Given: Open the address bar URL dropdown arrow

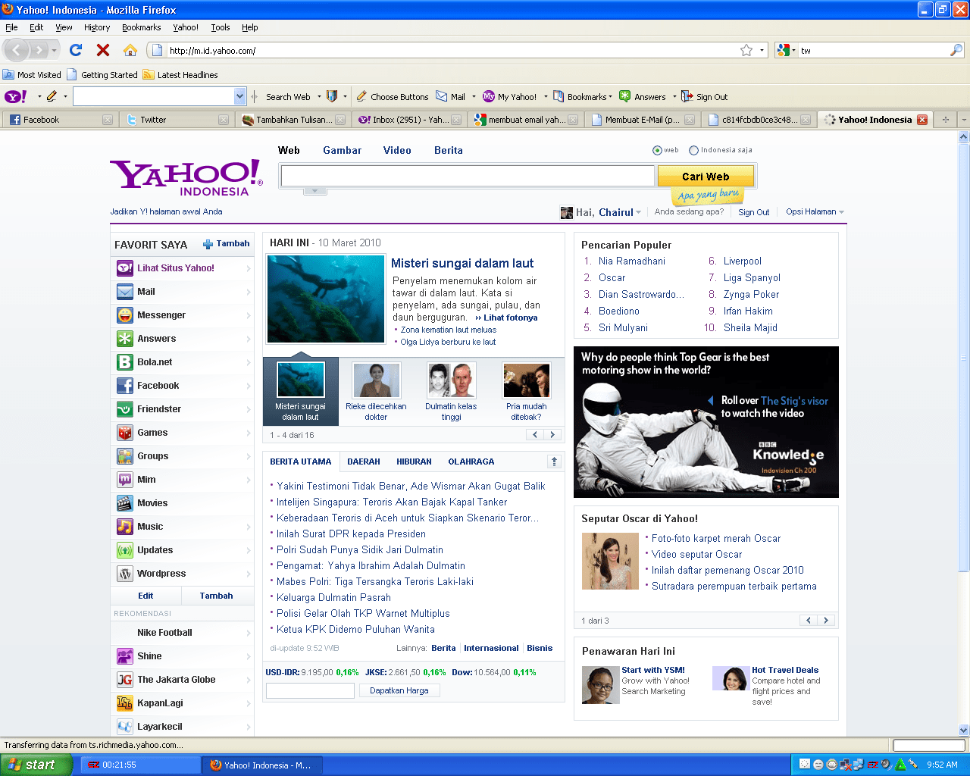Looking at the screenshot, I should [762, 51].
